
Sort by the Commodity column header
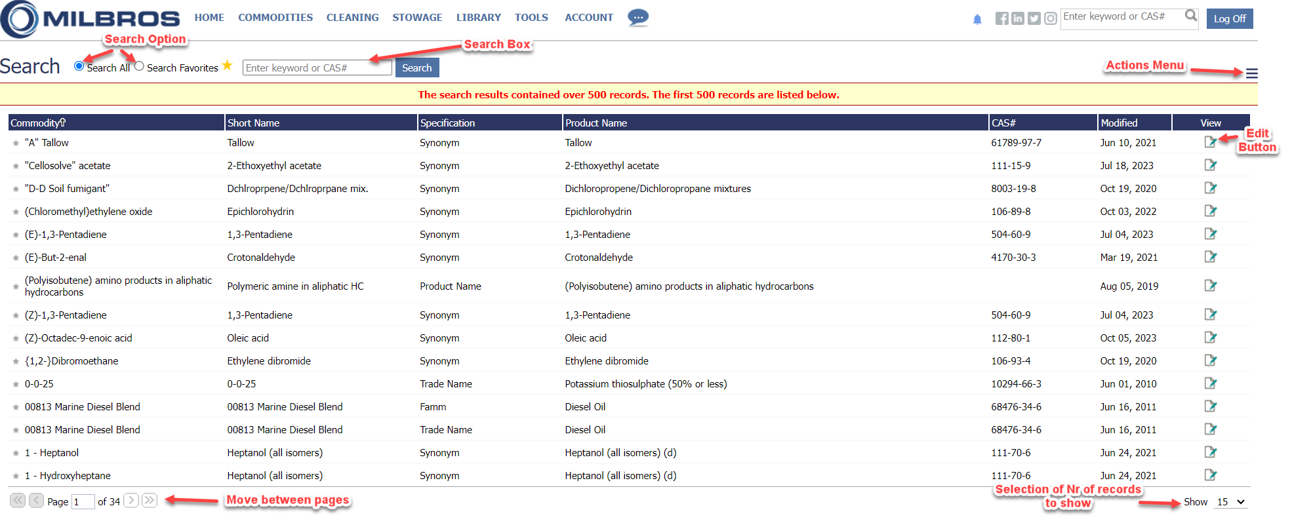[37, 123]
